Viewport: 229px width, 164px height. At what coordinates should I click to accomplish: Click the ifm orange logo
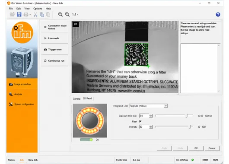(22, 32)
